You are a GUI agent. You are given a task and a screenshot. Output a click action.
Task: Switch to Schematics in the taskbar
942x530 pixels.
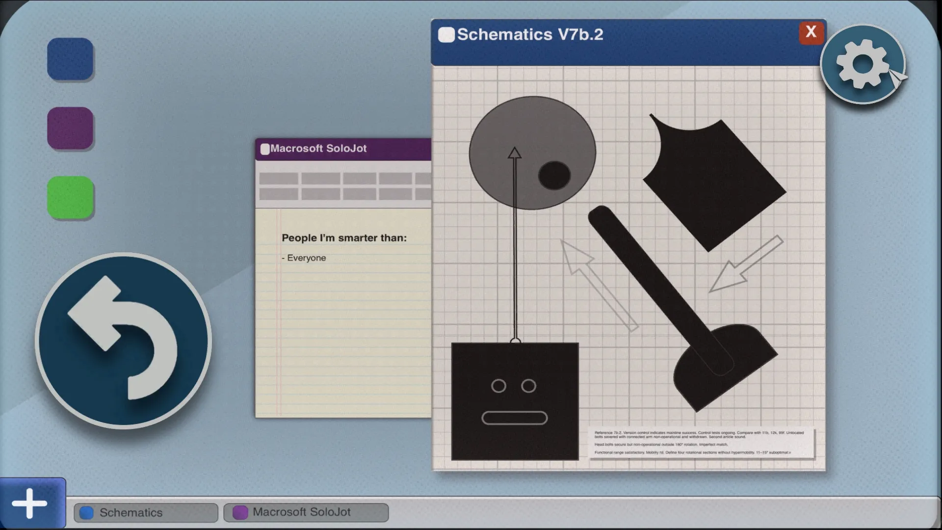click(x=146, y=512)
